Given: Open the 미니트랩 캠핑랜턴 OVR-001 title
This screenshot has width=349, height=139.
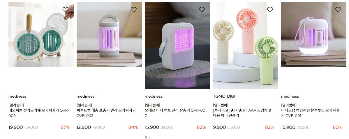Looking at the screenshot, I should (x=310, y=113).
